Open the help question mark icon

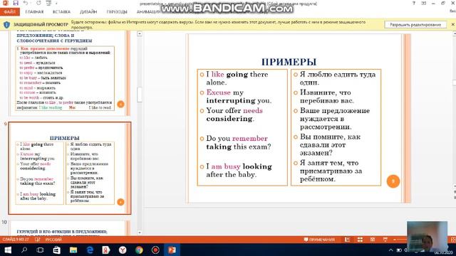[x=413, y=3]
